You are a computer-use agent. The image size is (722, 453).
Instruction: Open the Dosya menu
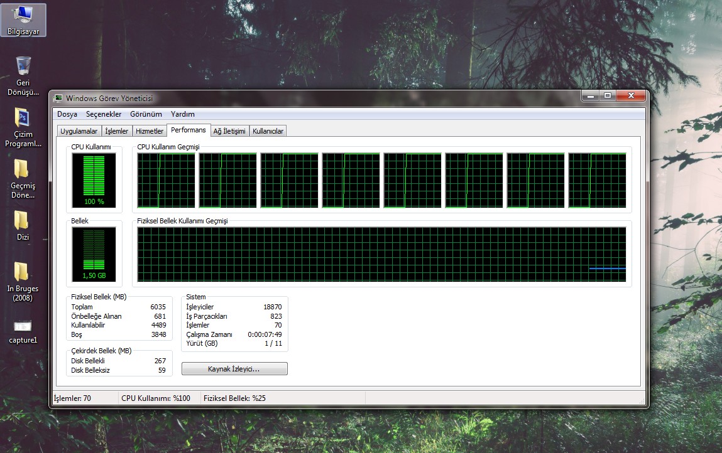click(x=67, y=114)
